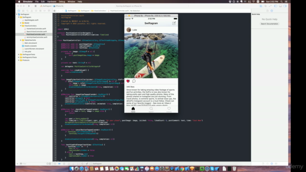This screenshot has width=306, height=172.
Task: Collapse the ViewControllers folder
Action: pos(21,26)
